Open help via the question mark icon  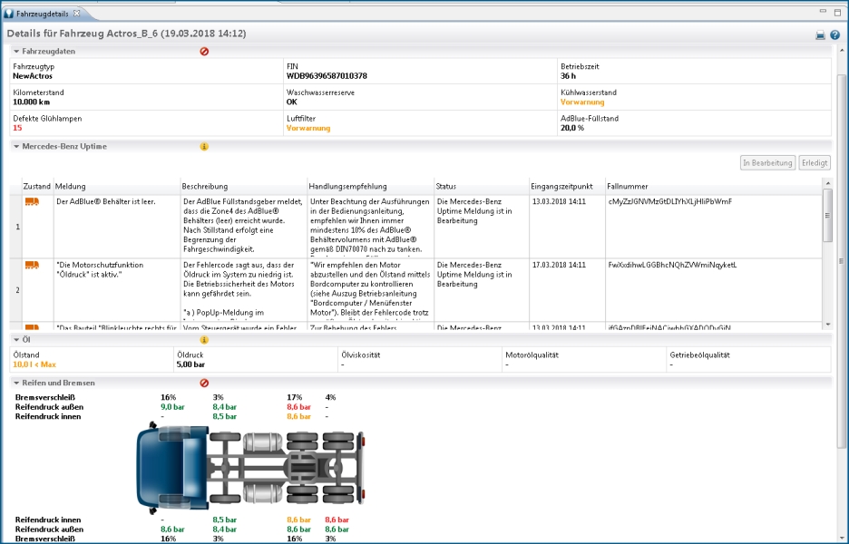pyautogui.click(x=834, y=34)
